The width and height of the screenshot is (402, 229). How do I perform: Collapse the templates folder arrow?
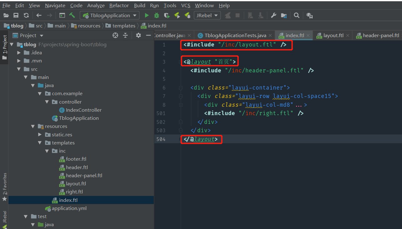pos(40,143)
